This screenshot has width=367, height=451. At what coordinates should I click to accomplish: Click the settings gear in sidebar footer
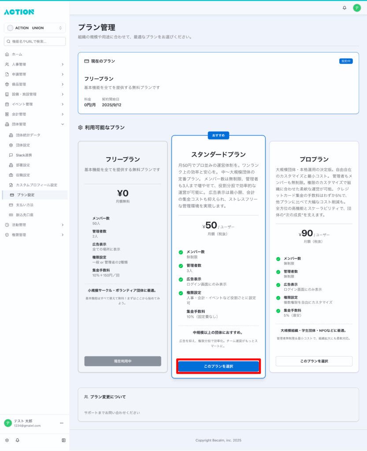coord(7,440)
